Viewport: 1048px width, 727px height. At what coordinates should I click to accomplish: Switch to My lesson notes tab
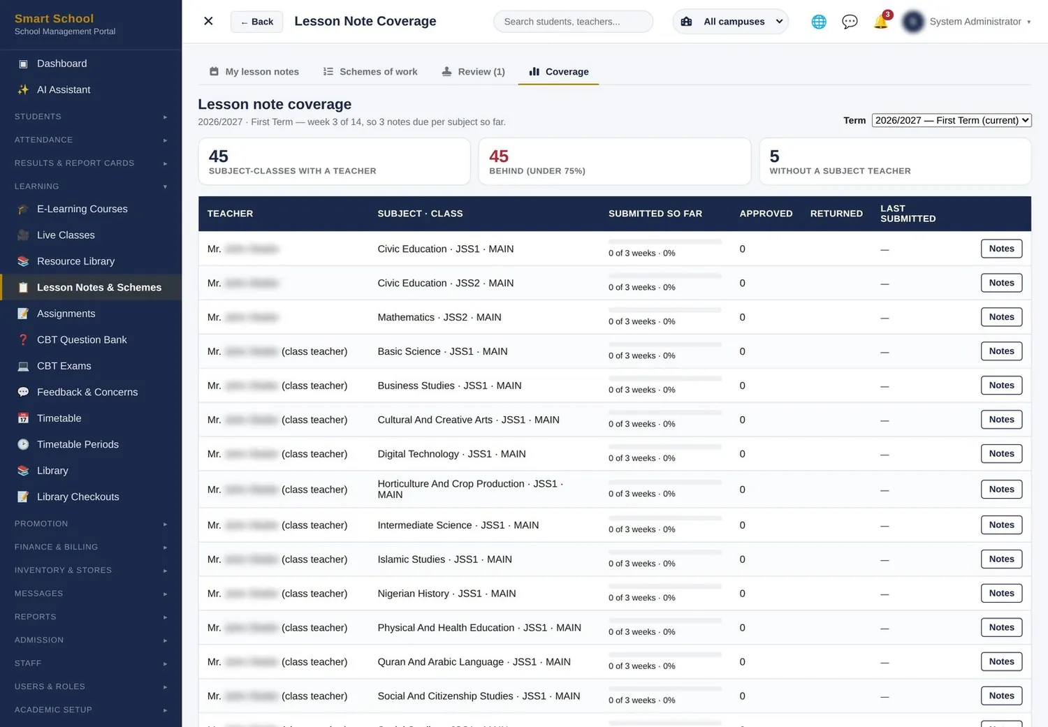(254, 71)
